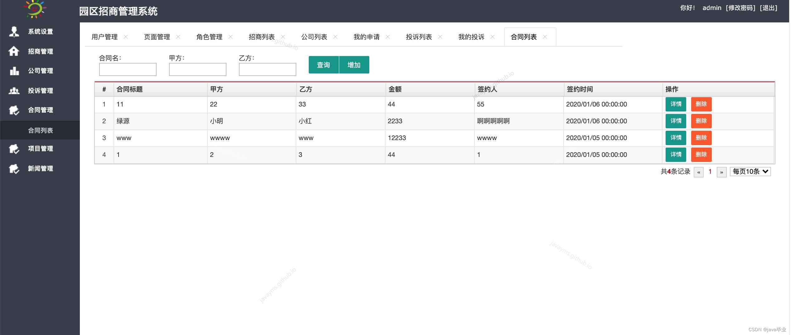Image resolution: width=791 pixels, height=335 pixels.
Task: Click the 增加 button
Action: click(x=354, y=65)
